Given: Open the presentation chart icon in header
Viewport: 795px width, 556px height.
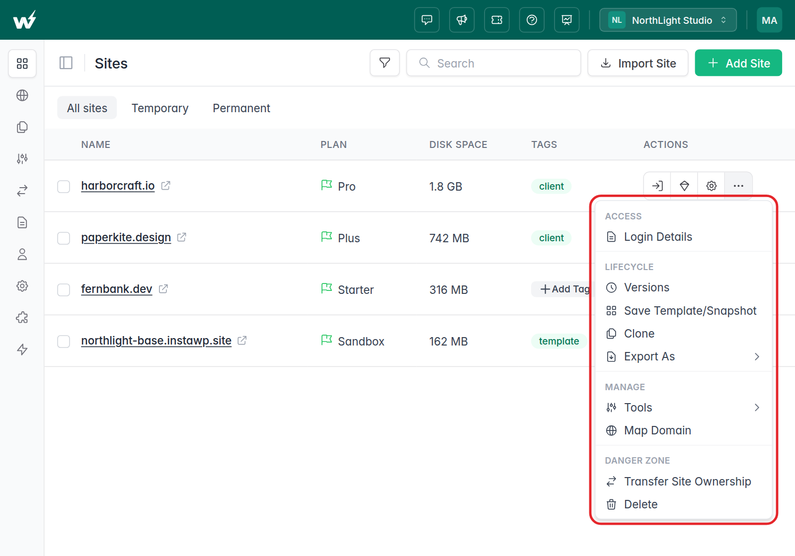Looking at the screenshot, I should click(567, 20).
